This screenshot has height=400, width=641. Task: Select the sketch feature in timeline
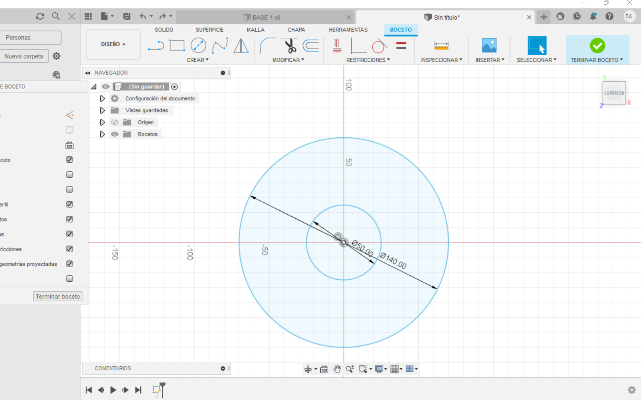(157, 390)
